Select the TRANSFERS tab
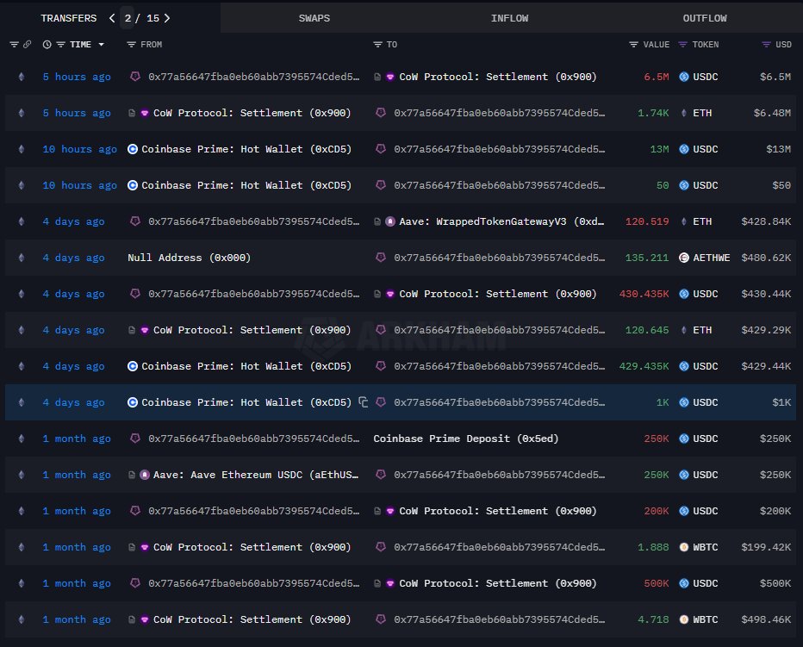Image resolution: width=803 pixels, height=647 pixels. point(69,18)
